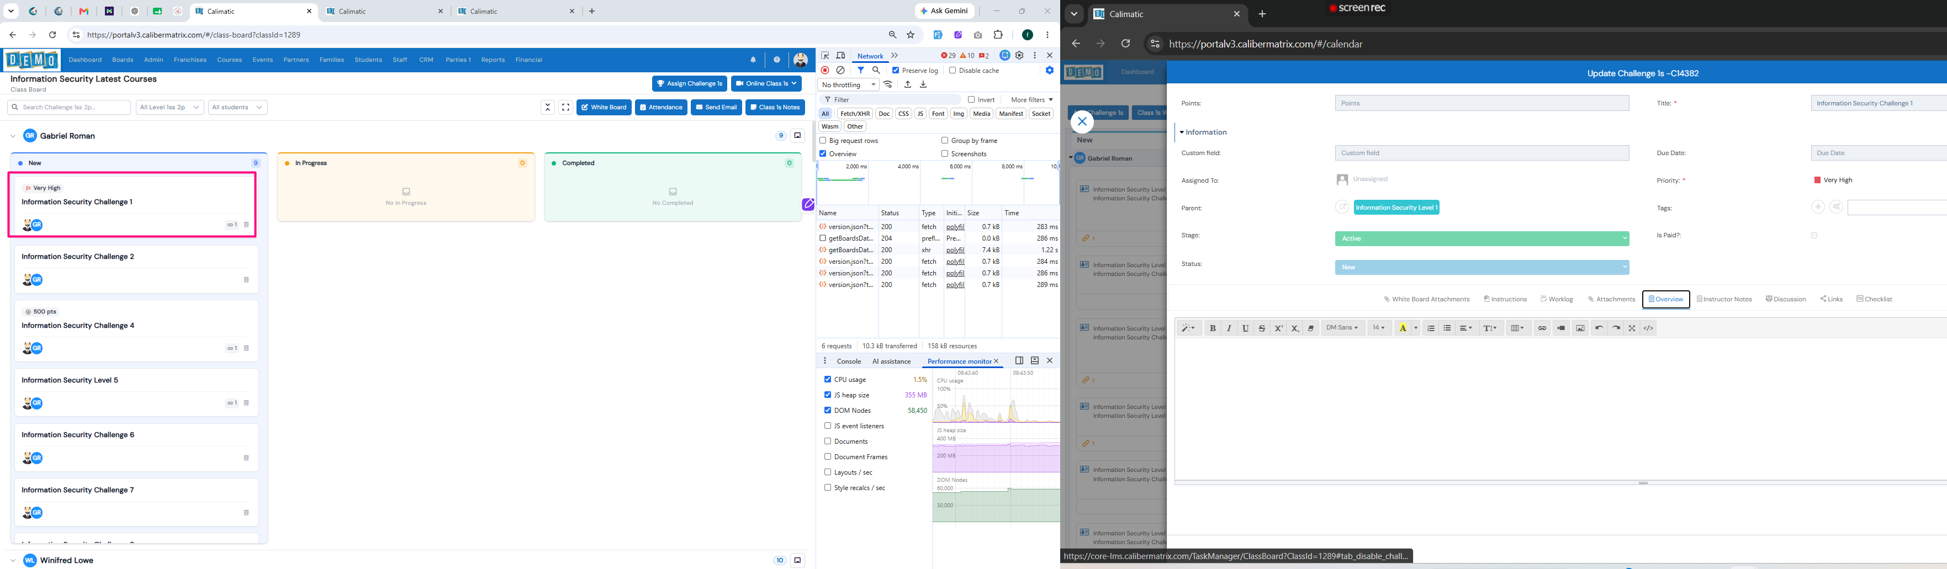Apply Underline in the editor toolbar
Image resolution: width=1947 pixels, height=569 pixels.
[x=1246, y=328]
